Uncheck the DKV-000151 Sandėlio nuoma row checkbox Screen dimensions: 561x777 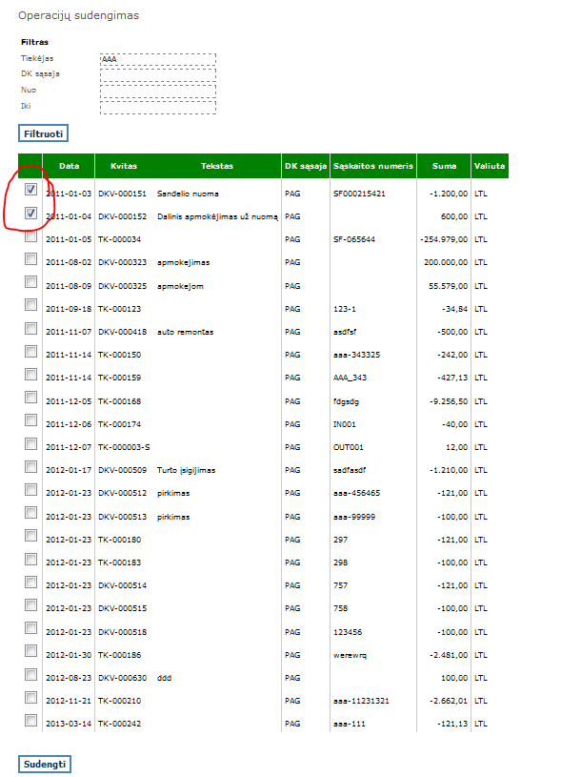(x=30, y=190)
